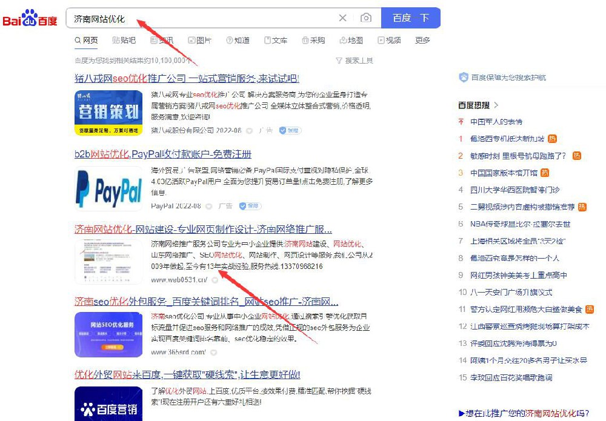The height and width of the screenshot is (421, 606).
Task: Click the 百度营销 thumbnail
Action: [x=108, y=403]
